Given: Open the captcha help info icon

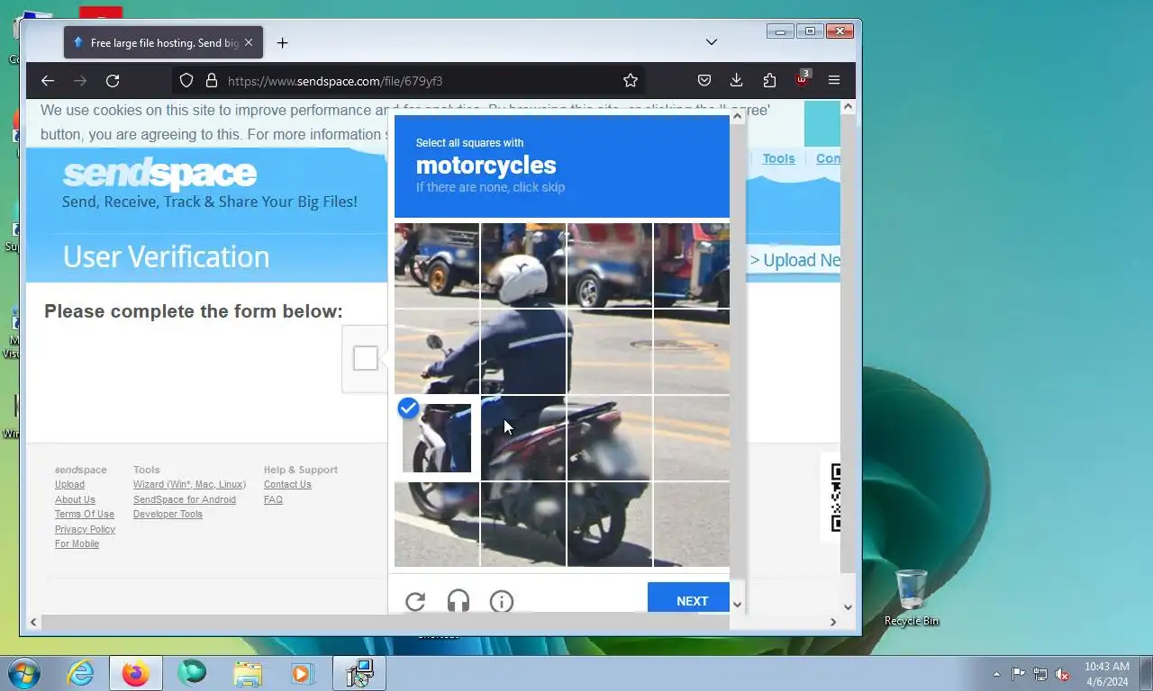Looking at the screenshot, I should point(502,601).
